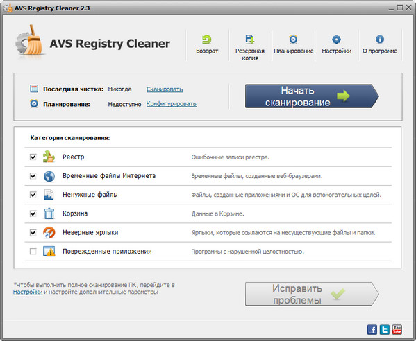Viewport: 416px width, 341px height.
Task: Open the Планирование scheduler clock icon
Action: 293,40
